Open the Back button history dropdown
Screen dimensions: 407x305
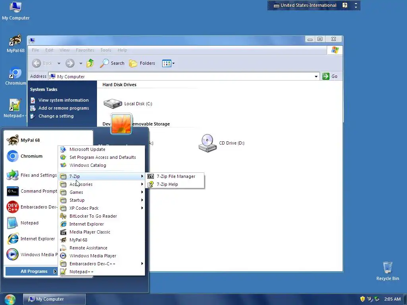point(59,63)
